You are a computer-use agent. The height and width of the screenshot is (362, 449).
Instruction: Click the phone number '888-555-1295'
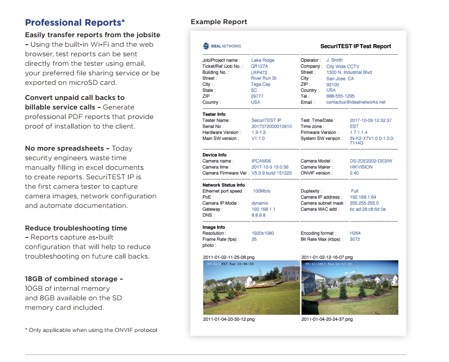[x=341, y=96]
